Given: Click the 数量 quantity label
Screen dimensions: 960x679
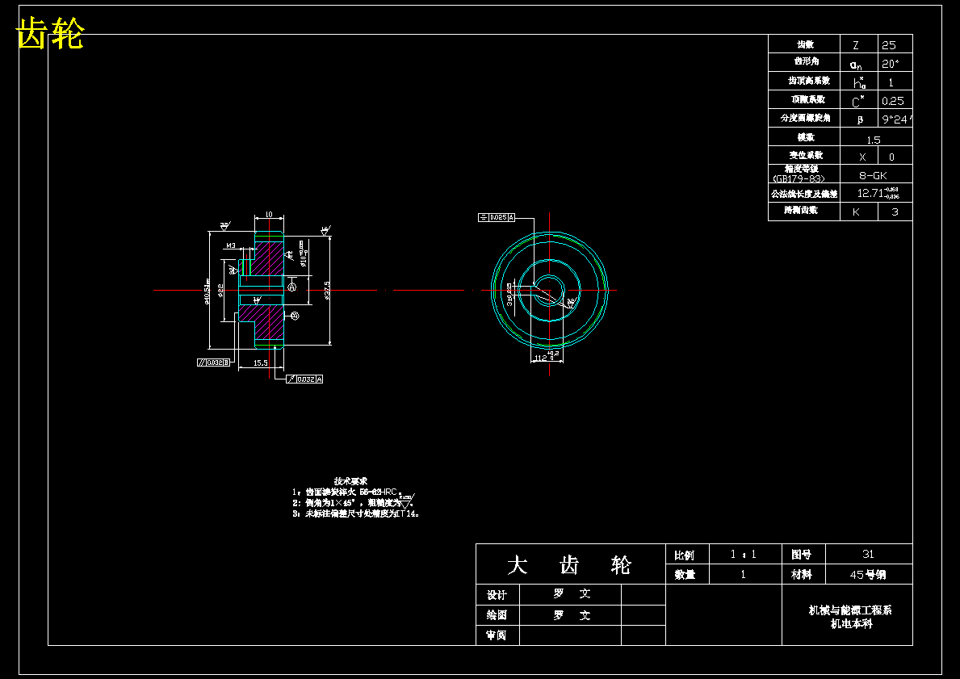Looking at the screenshot, I should 685,574.
